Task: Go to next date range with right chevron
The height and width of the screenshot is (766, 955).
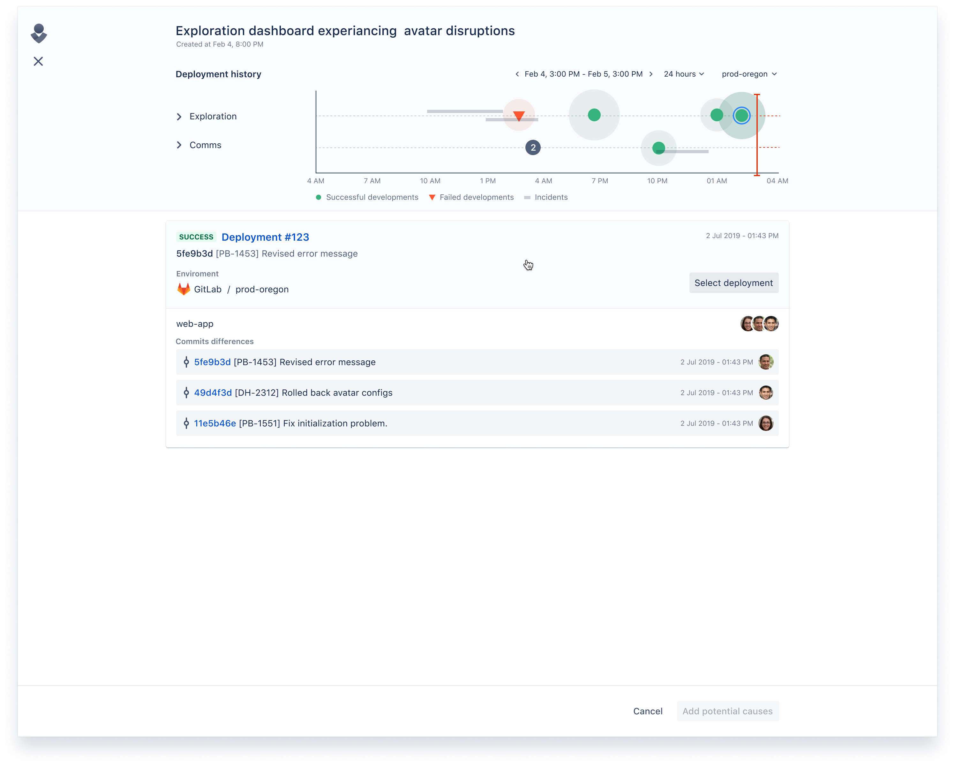Action: click(x=651, y=74)
